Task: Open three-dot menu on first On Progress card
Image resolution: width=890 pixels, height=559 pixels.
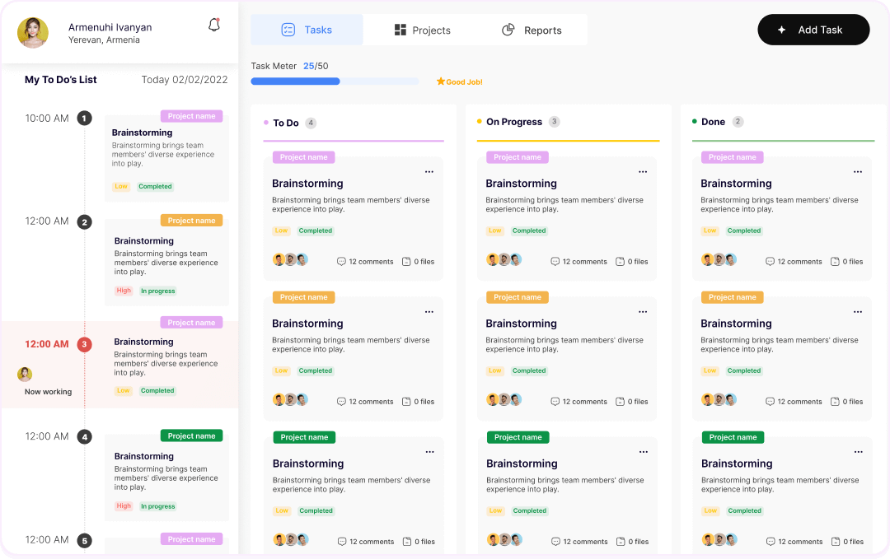Action: coord(643,172)
